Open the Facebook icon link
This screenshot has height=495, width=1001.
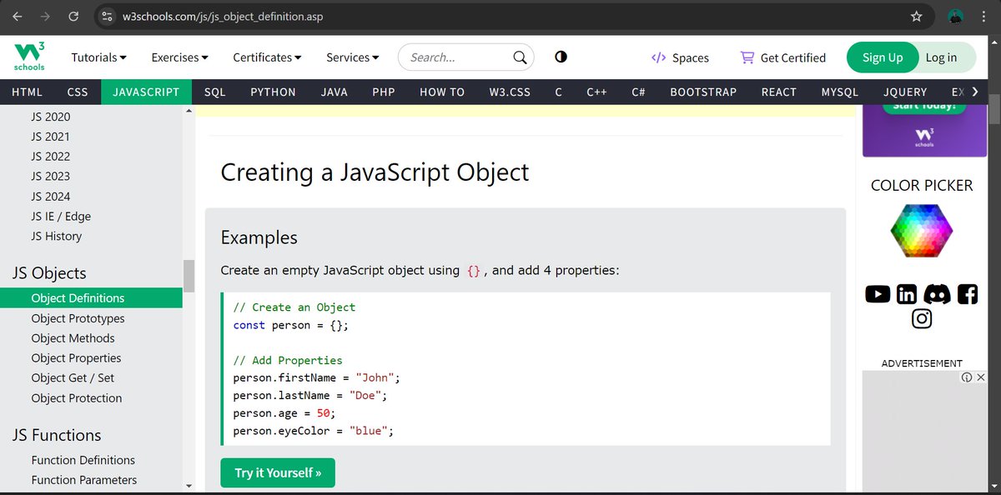click(x=968, y=293)
